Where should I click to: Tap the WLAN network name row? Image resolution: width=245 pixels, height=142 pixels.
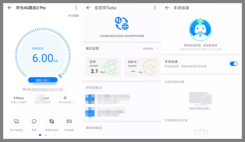click(x=44, y=89)
